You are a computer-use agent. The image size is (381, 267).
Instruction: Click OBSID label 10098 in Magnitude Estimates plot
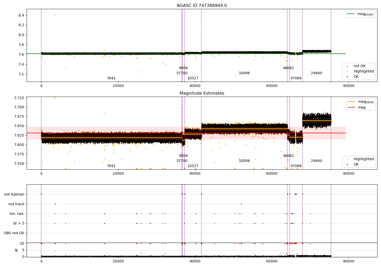(x=244, y=161)
